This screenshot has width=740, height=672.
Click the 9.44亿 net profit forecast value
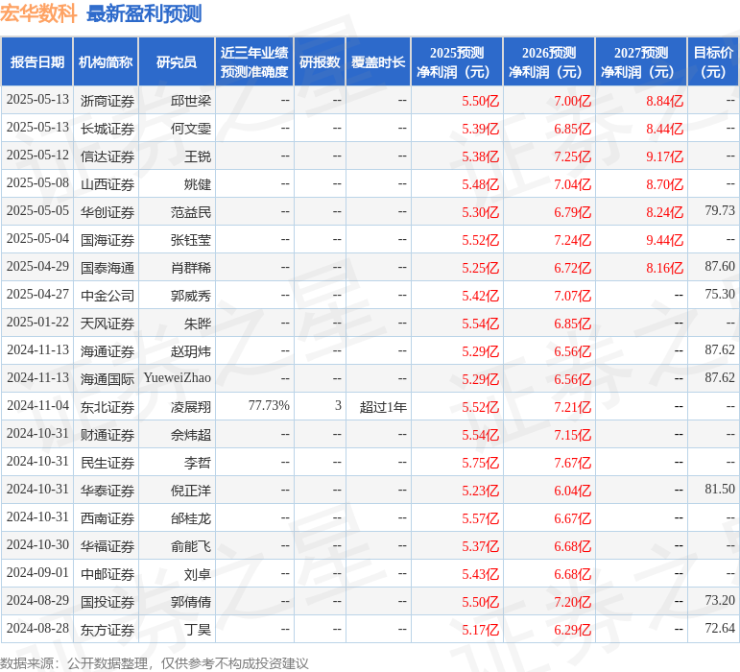click(664, 240)
